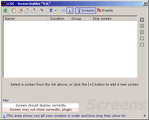Switch to the Events tab

[105, 10]
